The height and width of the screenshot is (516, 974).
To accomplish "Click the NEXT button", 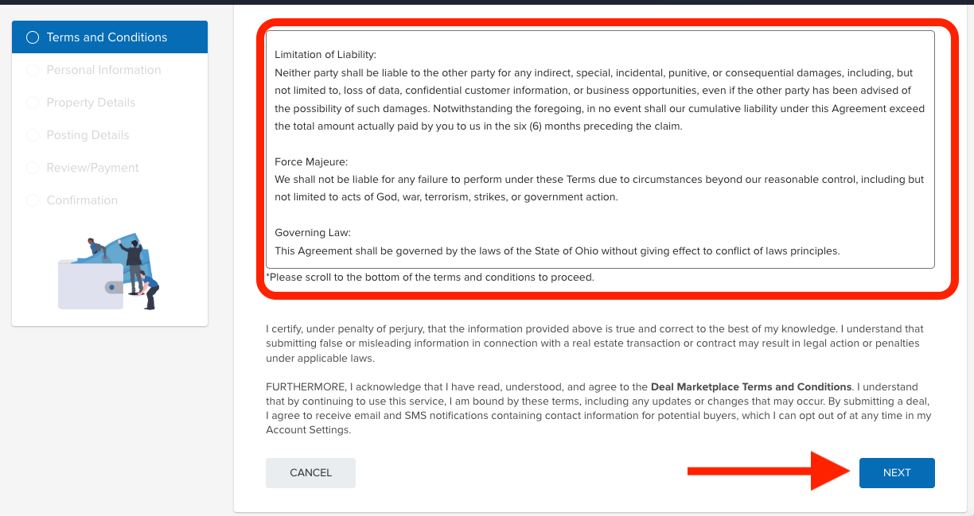I will click(x=897, y=472).
